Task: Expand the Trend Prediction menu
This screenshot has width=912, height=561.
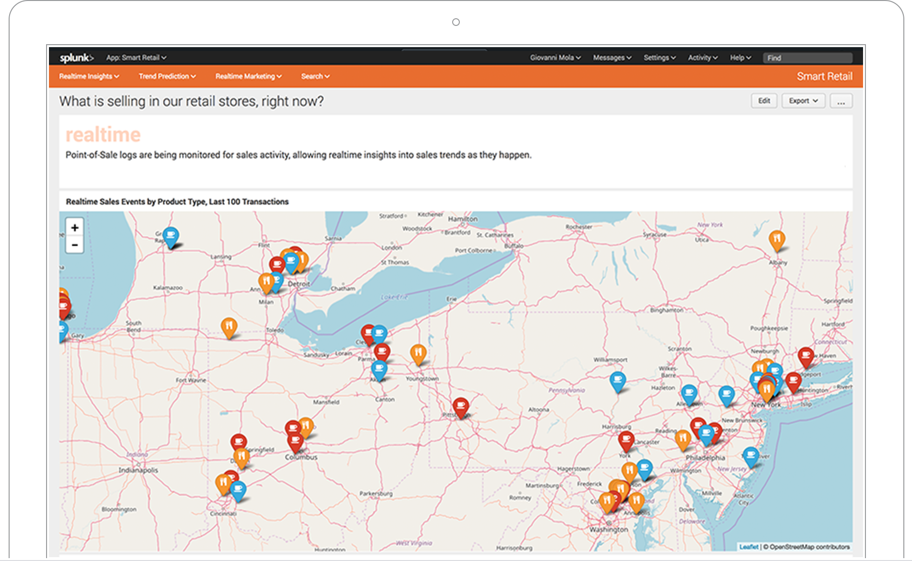Action: click(x=167, y=76)
